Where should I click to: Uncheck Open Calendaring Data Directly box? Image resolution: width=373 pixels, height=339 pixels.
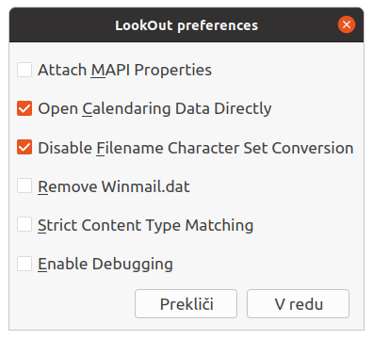click(24, 108)
